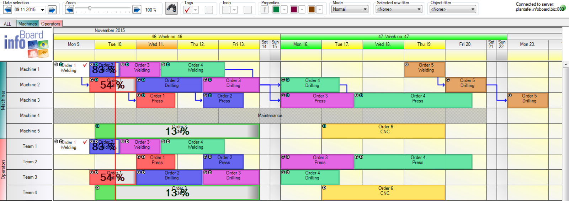Expand the Selected row filter dropdown
The image size is (569, 201).
[x=399, y=9]
